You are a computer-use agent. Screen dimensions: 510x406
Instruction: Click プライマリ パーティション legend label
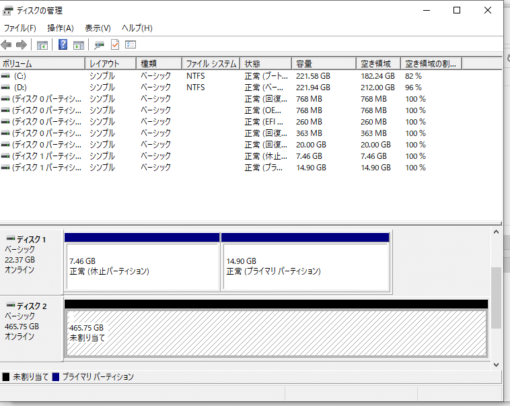[x=98, y=376]
